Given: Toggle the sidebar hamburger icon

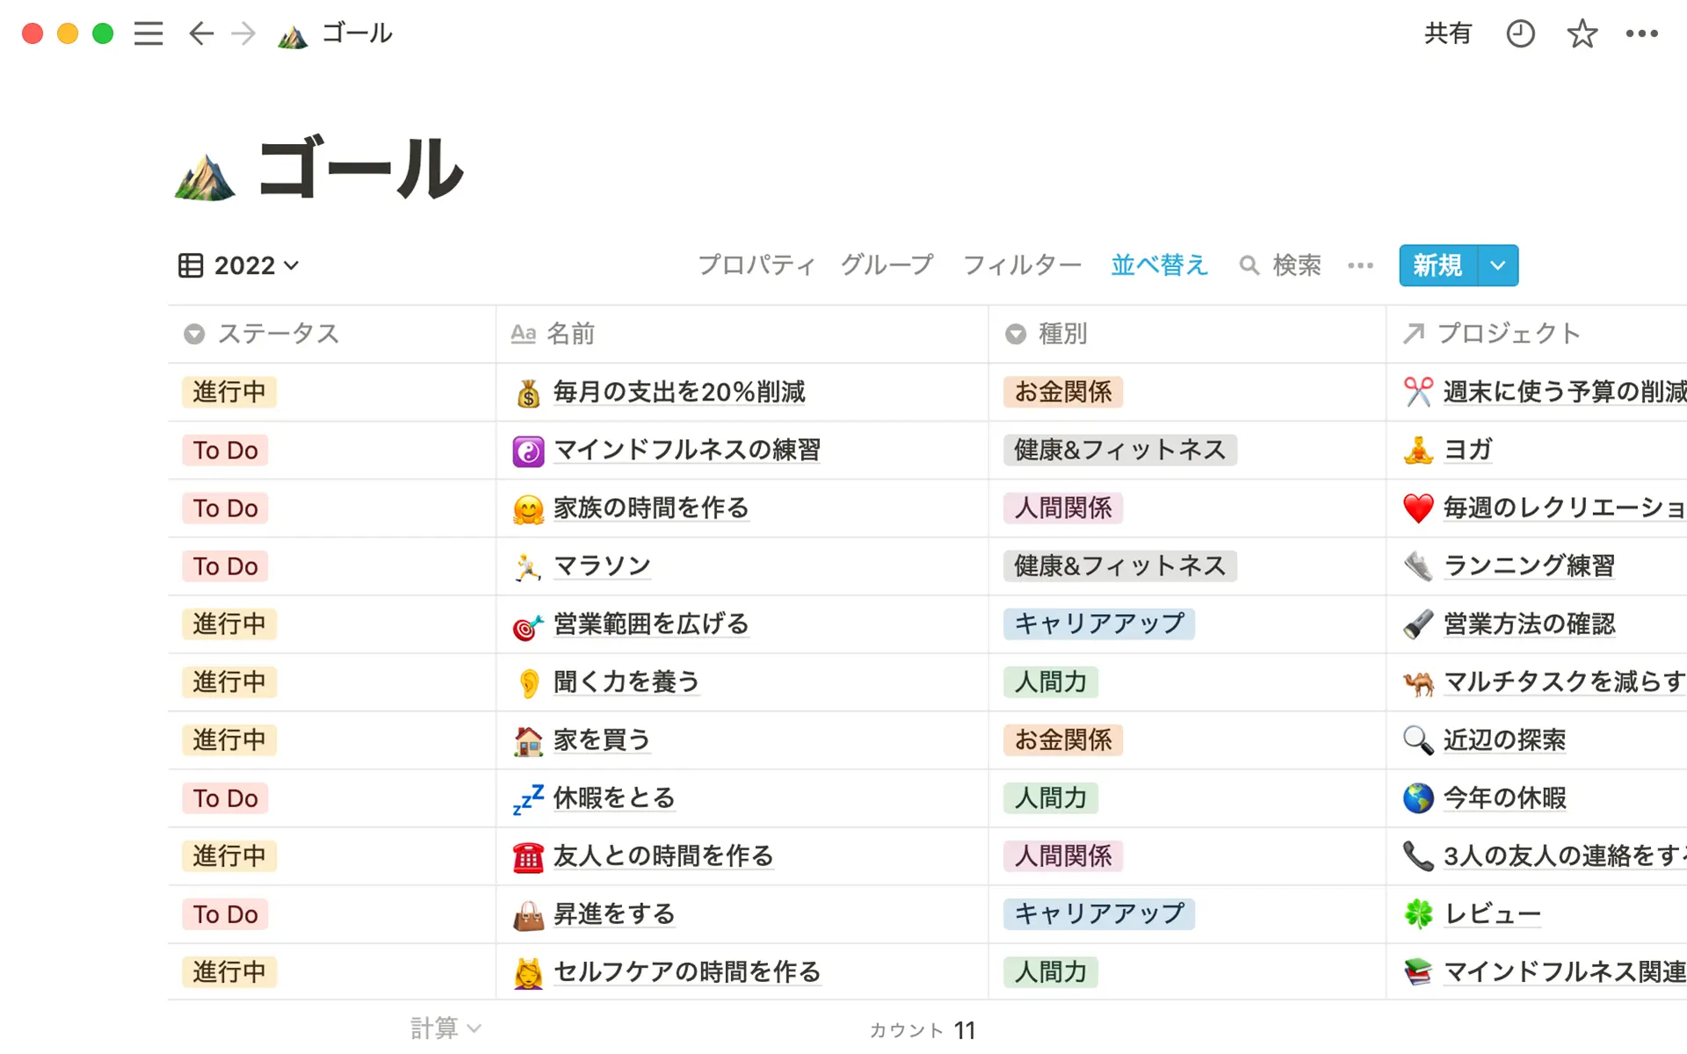Looking at the screenshot, I should (x=148, y=33).
